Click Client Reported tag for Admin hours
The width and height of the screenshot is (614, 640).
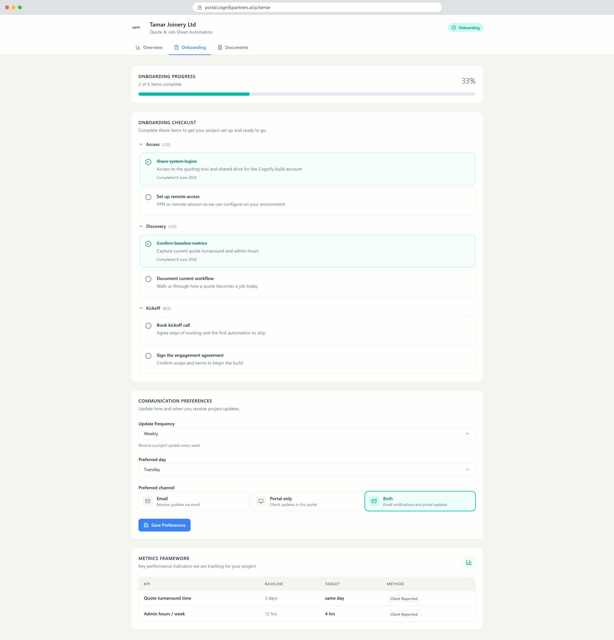[x=404, y=614]
